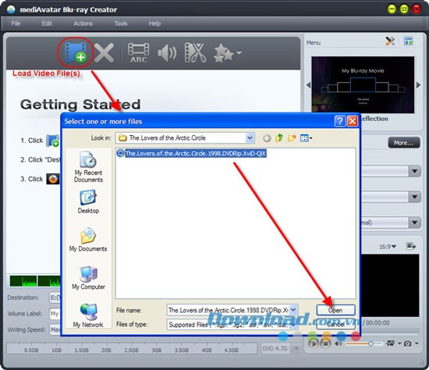
Task: Open the Tools menu
Action: point(121,23)
